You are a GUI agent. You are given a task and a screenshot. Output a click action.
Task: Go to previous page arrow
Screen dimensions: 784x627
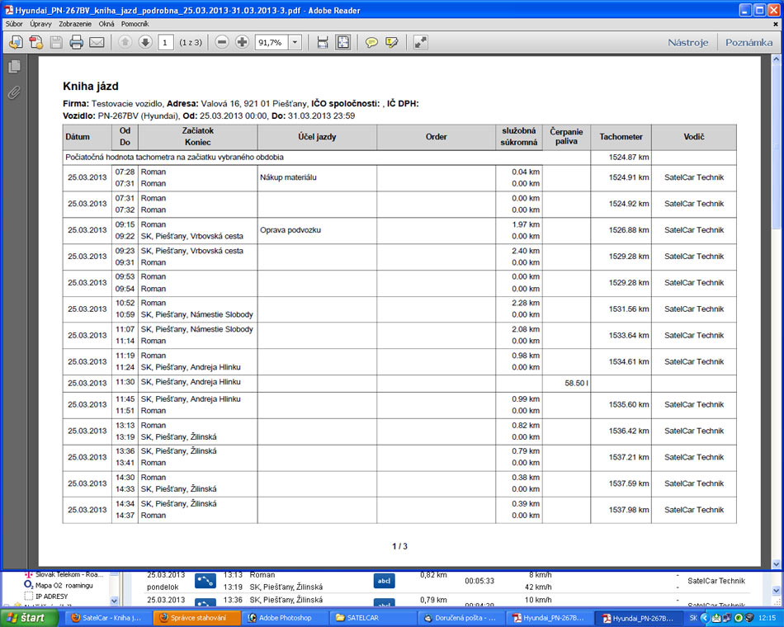[125, 43]
